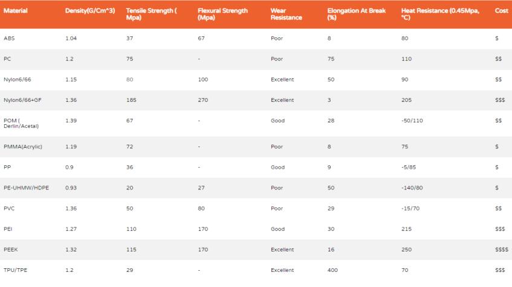Click the PE-UHMW/HDPE row label
Viewport: 512px width, 287px height.
(26, 188)
